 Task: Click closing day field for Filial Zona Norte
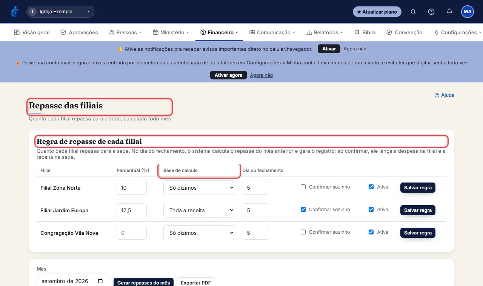tap(256, 188)
